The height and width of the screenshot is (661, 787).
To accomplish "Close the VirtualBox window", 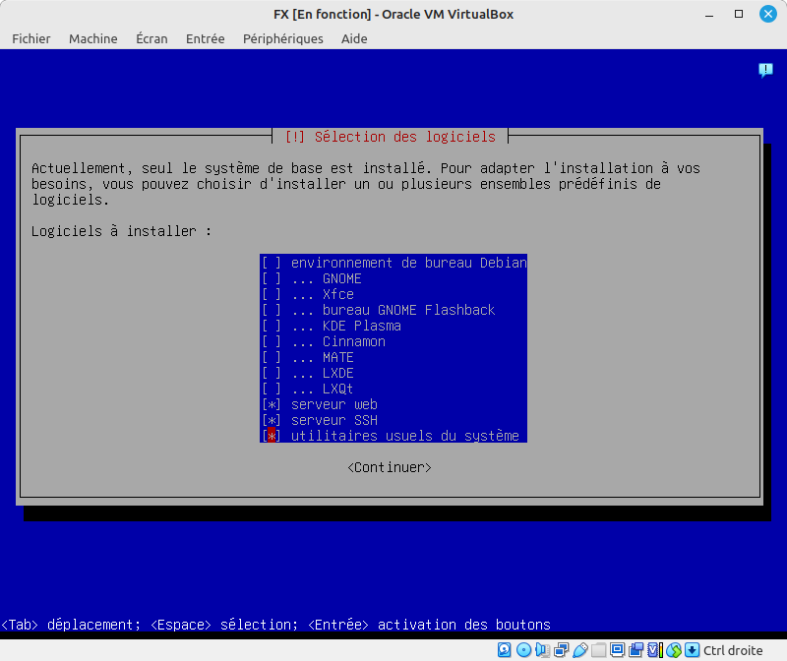I will click(x=767, y=14).
